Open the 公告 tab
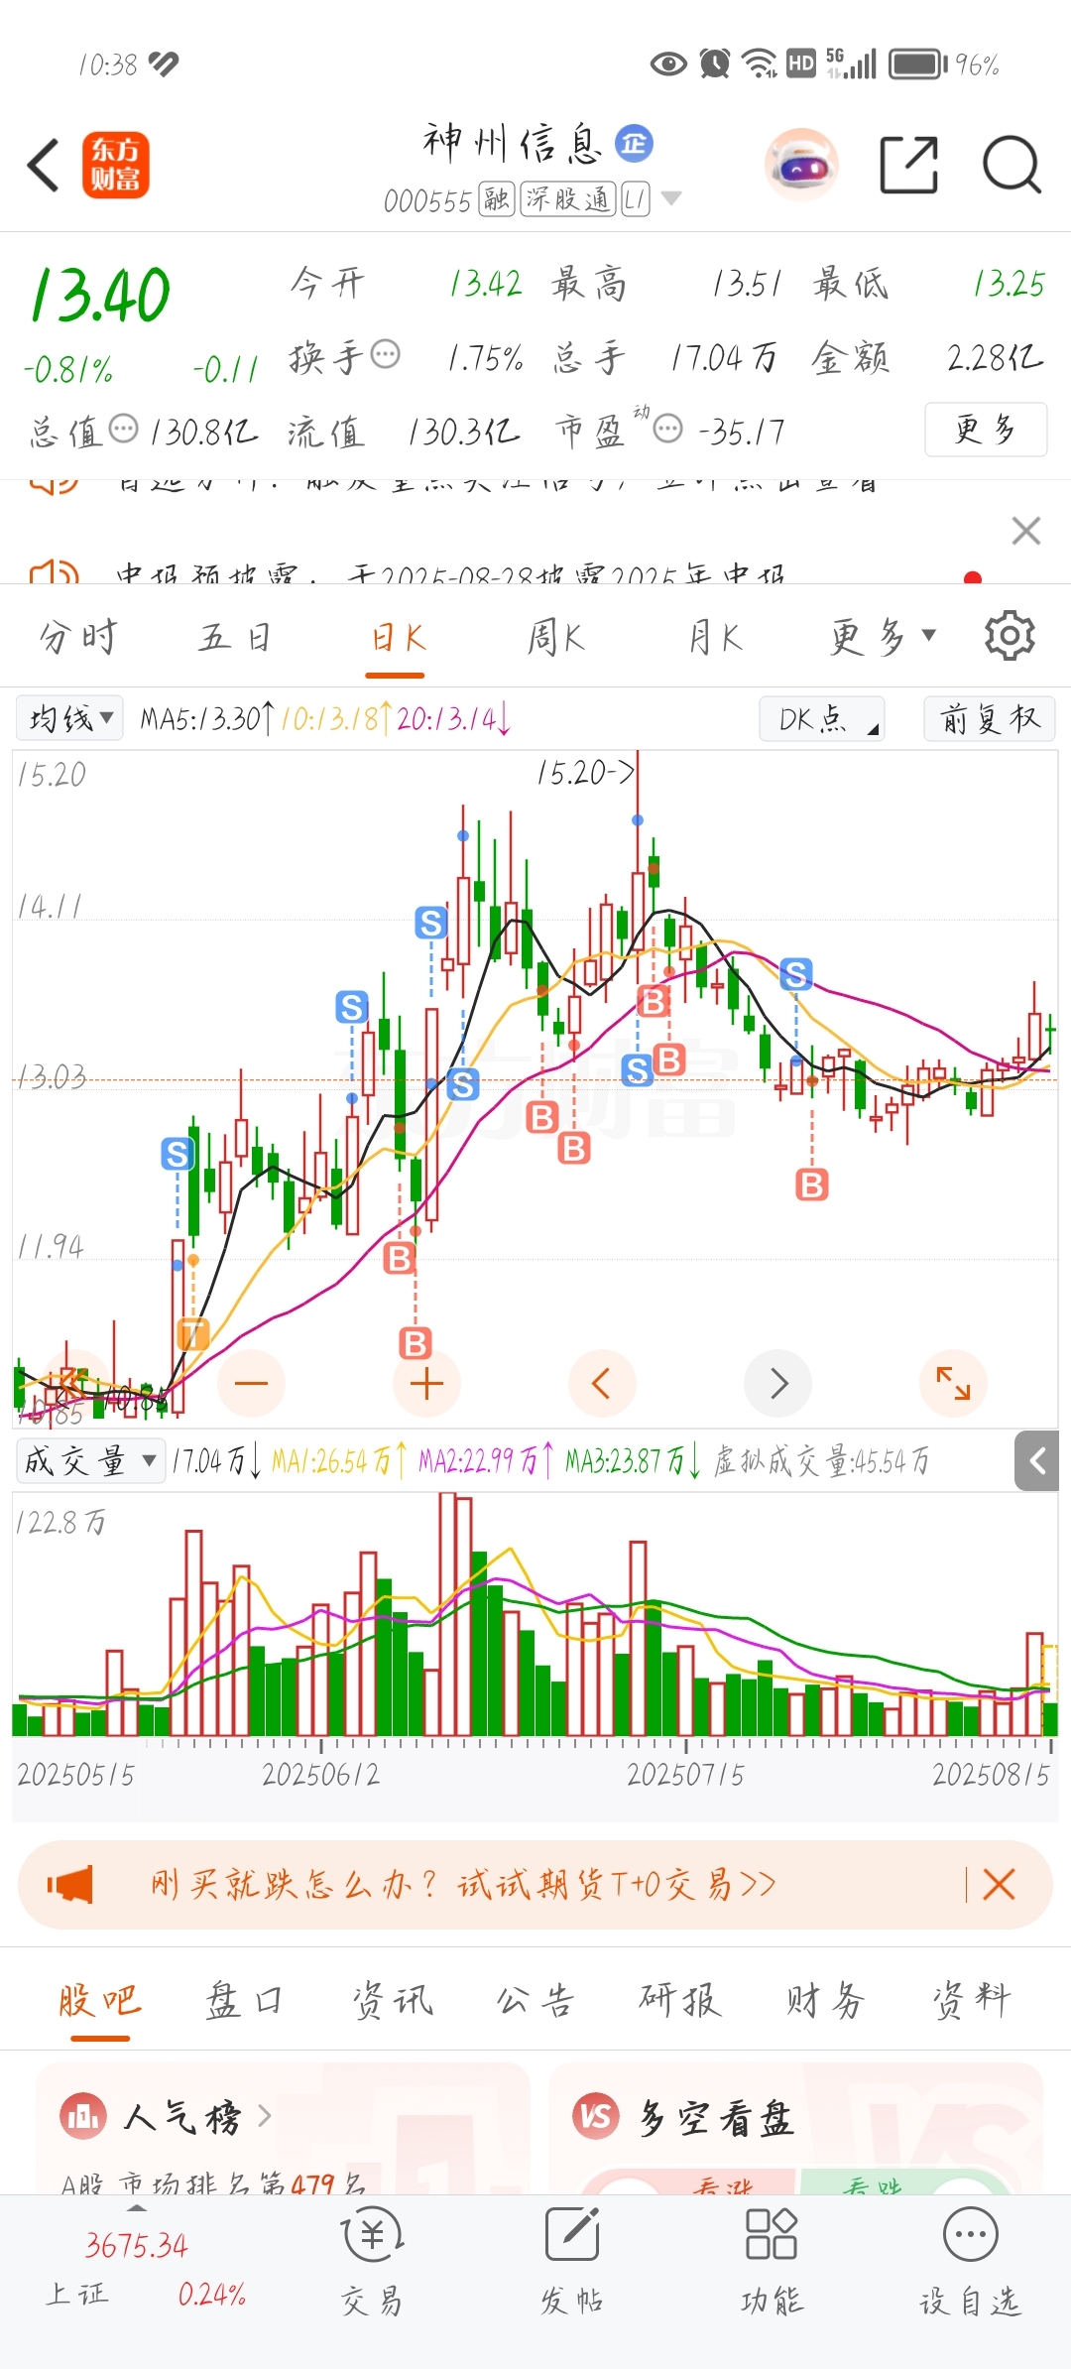Viewport: 1071px width, 2369px height. 535,1999
